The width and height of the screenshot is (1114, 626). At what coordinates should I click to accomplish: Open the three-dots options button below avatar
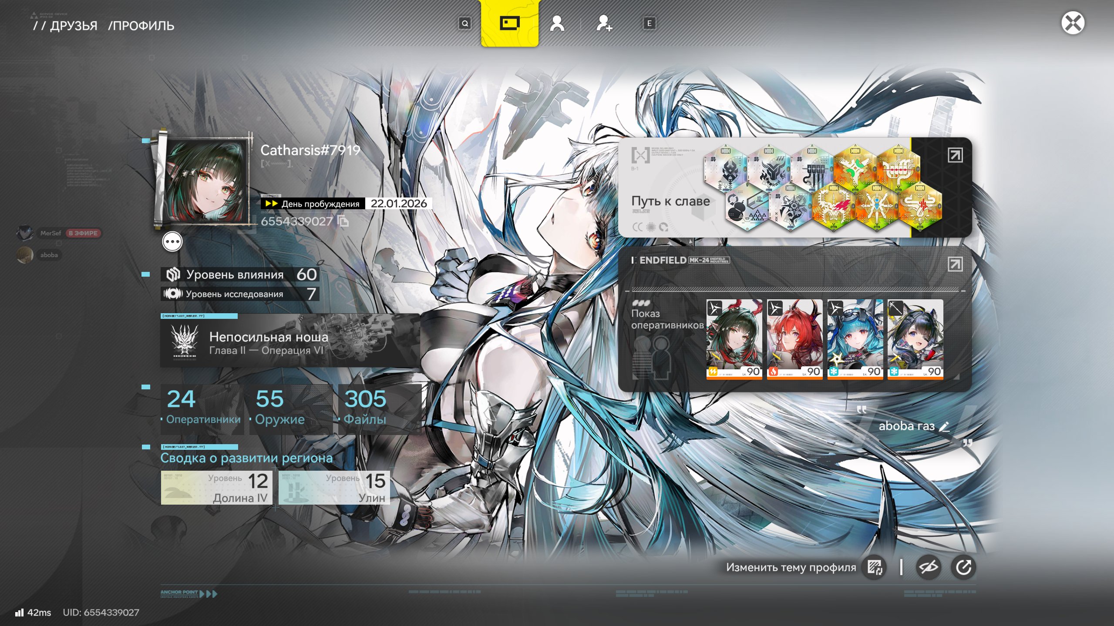[x=172, y=241]
